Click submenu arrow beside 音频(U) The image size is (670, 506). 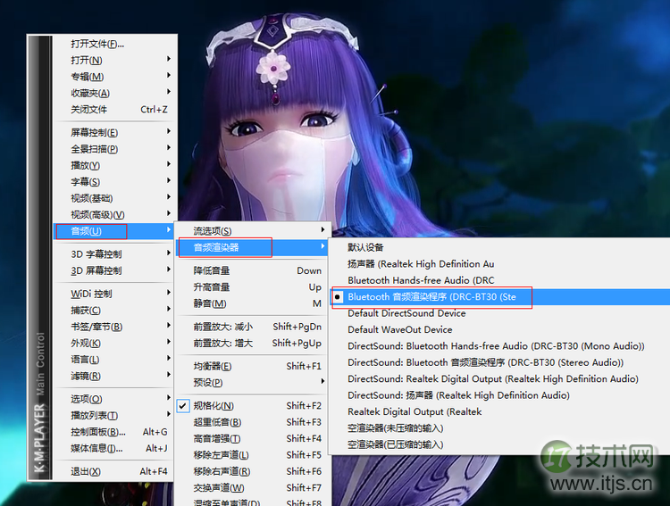(169, 229)
